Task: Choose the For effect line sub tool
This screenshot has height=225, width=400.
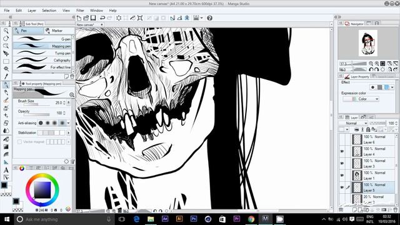Action: click(x=42, y=67)
